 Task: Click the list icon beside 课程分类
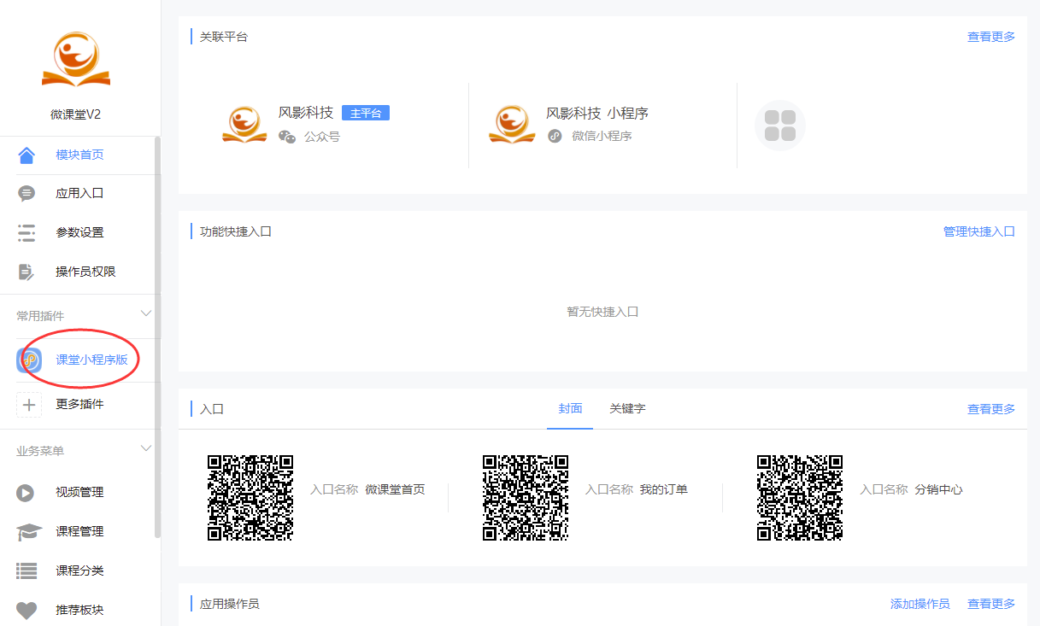tap(26, 571)
